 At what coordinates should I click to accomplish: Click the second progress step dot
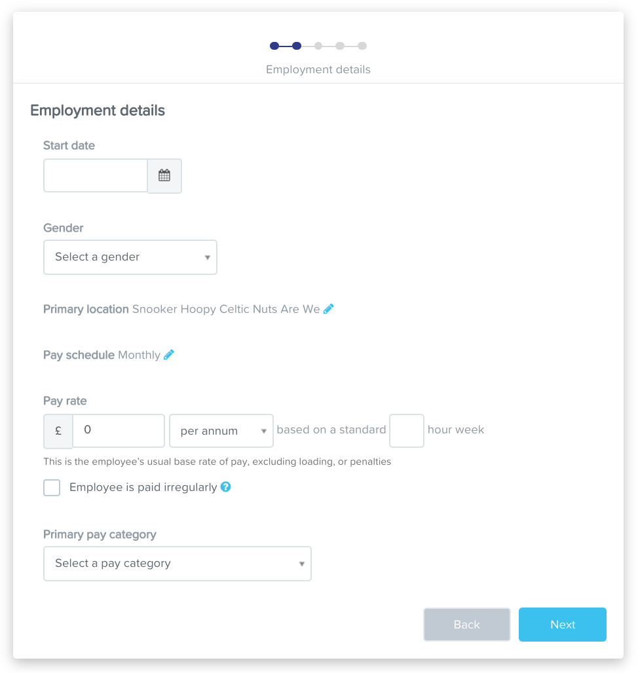(x=296, y=46)
